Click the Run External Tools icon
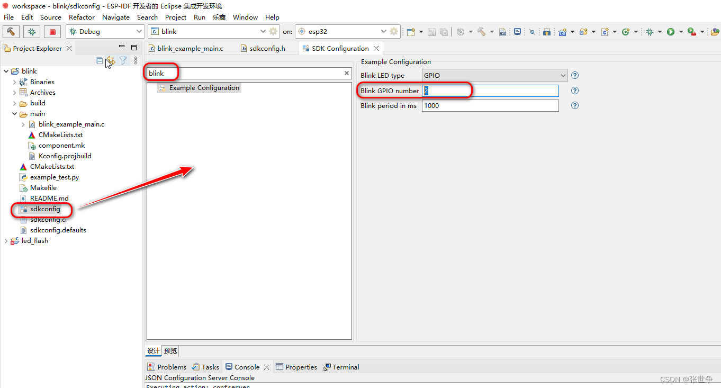Image resolution: width=721 pixels, height=388 pixels. (691, 32)
